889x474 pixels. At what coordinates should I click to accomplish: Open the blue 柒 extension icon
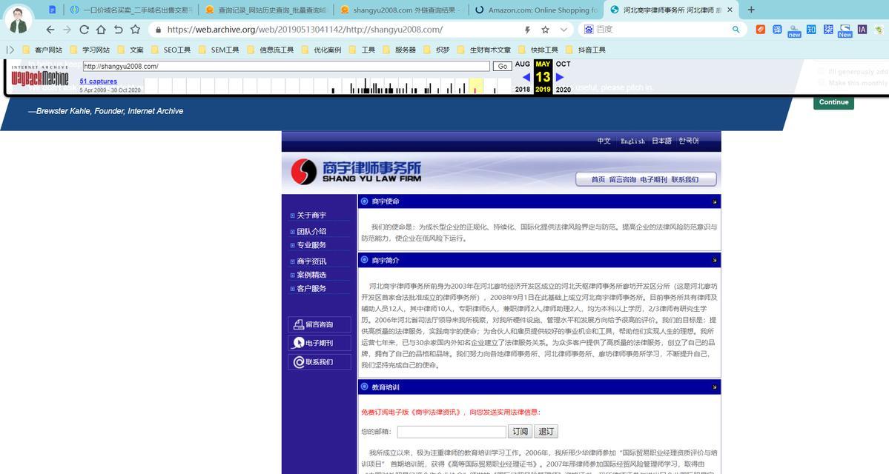pyautogui.click(x=828, y=30)
